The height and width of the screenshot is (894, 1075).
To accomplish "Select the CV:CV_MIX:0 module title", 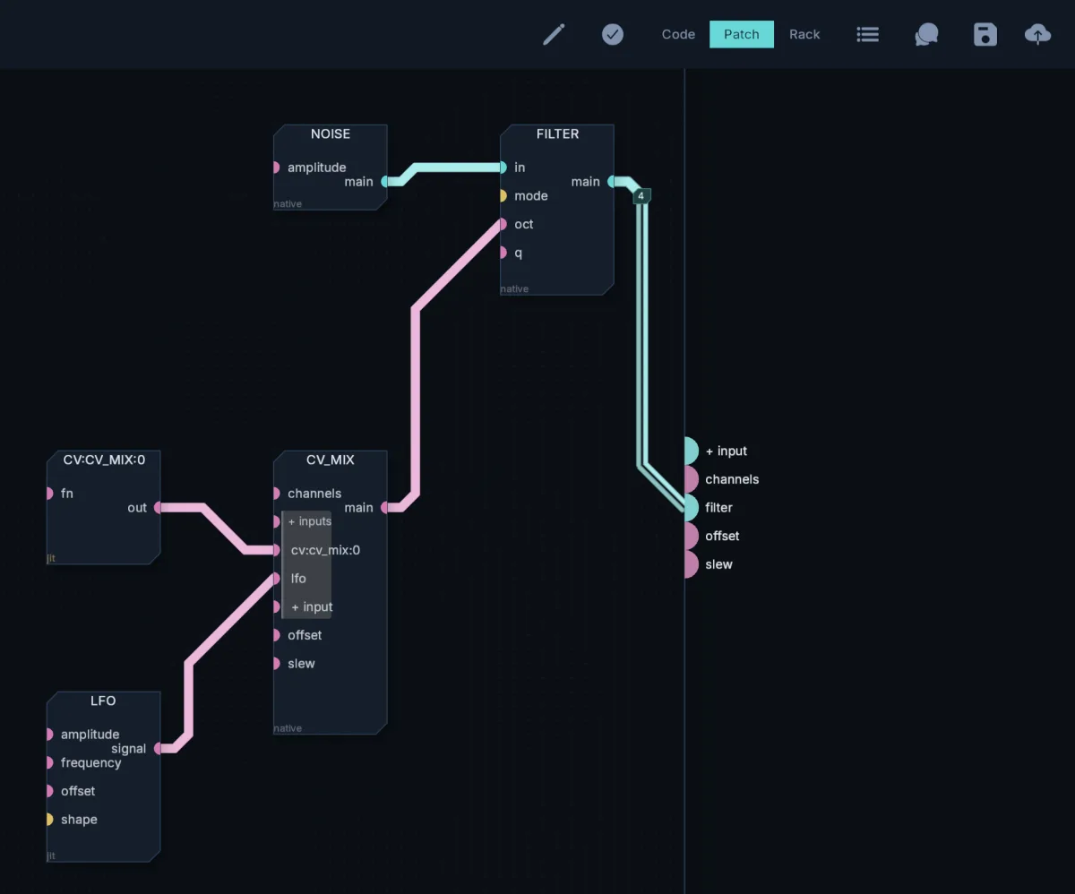I will point(104,460).
